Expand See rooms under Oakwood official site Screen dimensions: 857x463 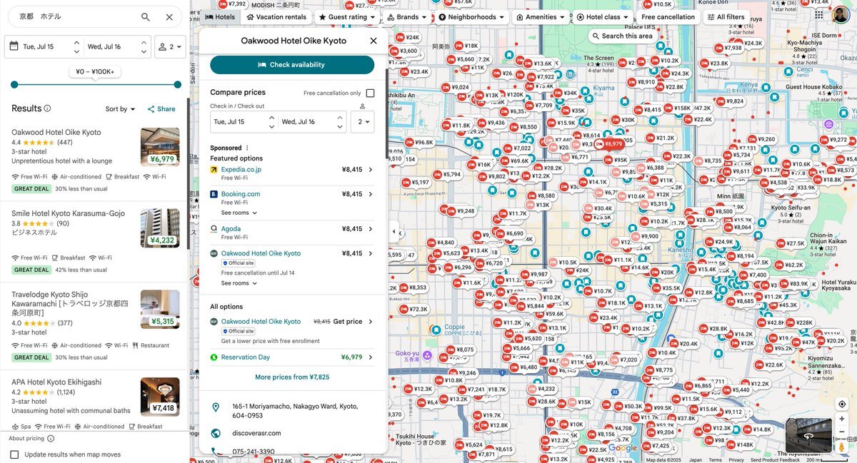point(239,283)
